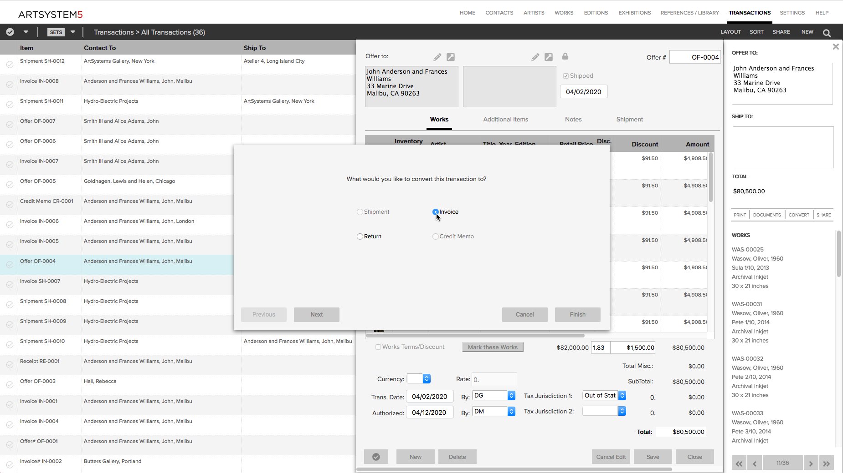Click the Cancel Edit button

tap(611, 457)
